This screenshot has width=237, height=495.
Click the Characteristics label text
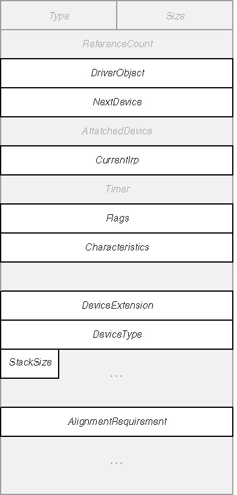[x=117, y=247]
